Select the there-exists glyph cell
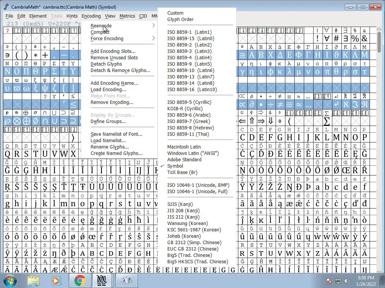 [x=345, y=39]
